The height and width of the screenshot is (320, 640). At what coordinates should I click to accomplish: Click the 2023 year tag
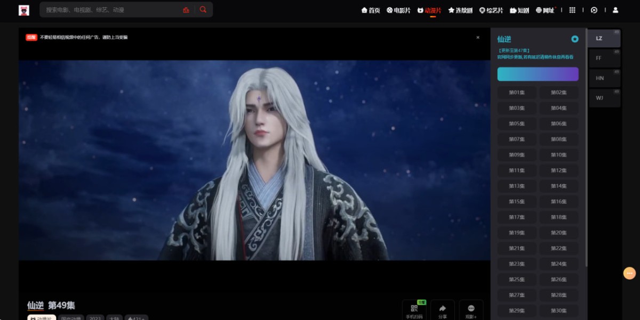(94, 318)
